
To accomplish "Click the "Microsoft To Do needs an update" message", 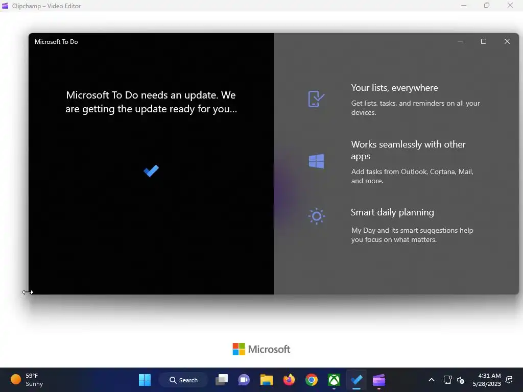I will tap(151, 102).
